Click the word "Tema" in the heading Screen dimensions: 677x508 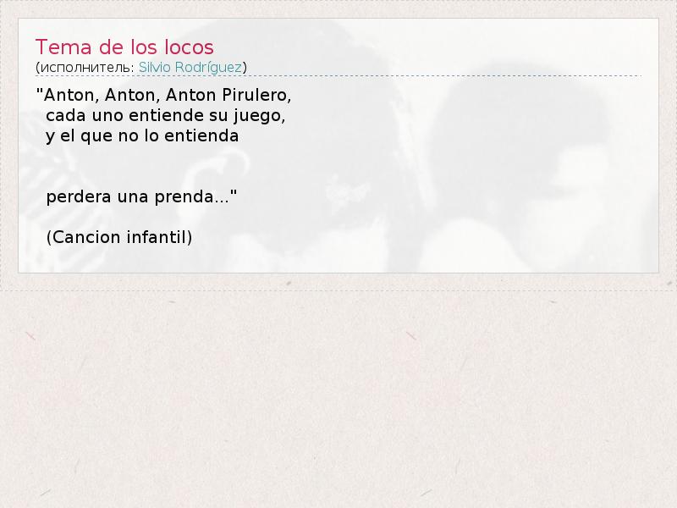pos(63,47)
